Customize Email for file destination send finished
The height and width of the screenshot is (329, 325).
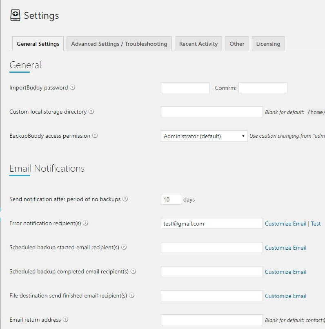(x=285, y=296)
